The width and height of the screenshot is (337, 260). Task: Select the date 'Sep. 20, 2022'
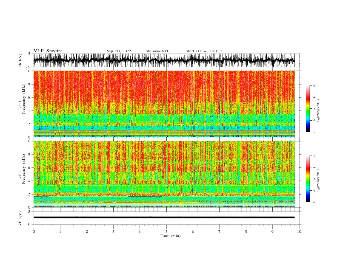coord(119,51)
